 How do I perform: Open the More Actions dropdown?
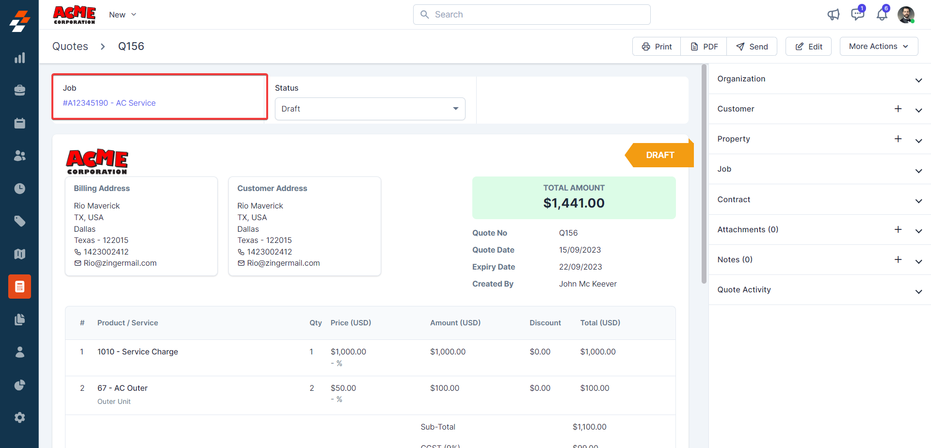click(879, 47)
